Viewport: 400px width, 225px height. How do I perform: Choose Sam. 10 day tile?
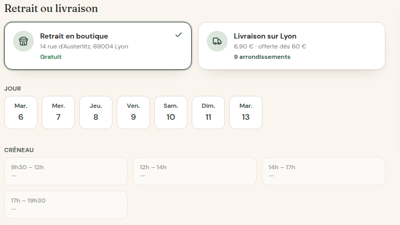click(x=171, y=113)
